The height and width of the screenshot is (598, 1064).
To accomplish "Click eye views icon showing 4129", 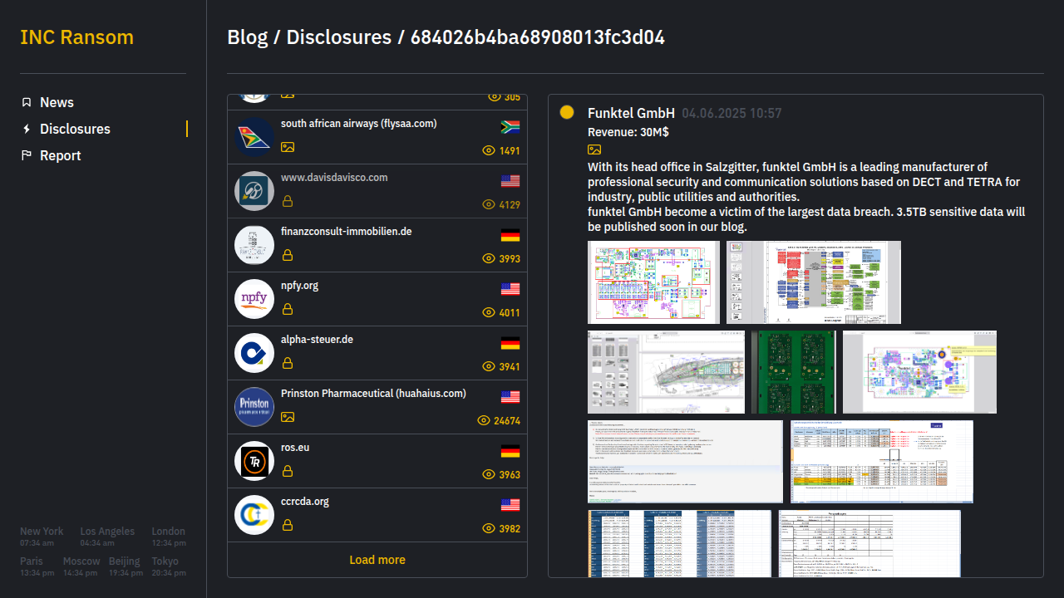I will click(x=489, y=205).
